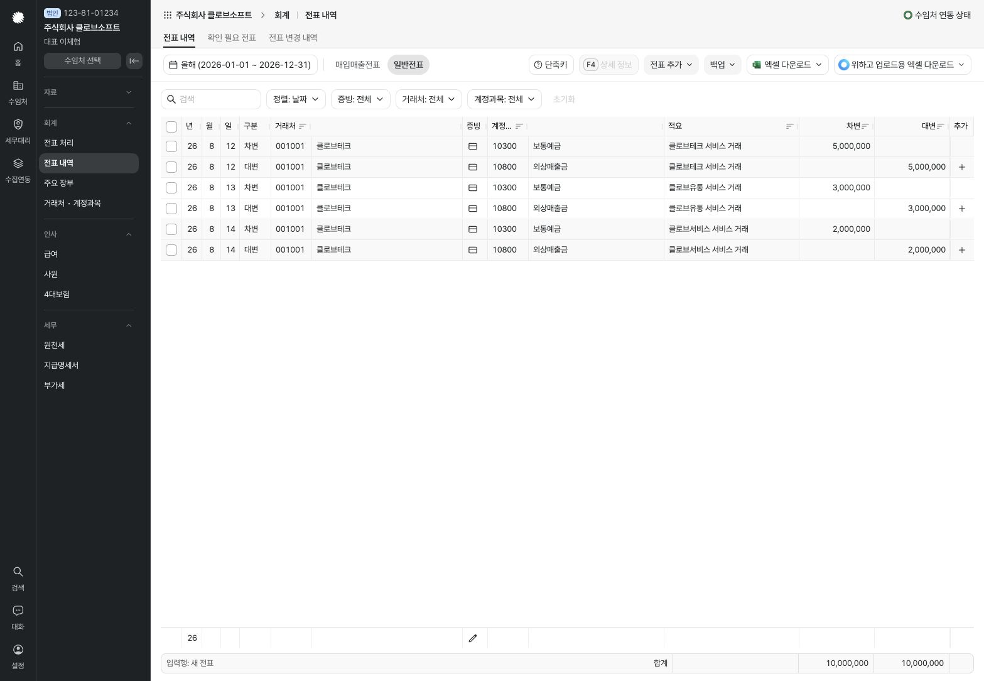
Task: Check the row for 클로브유통 서비스 거래 대변
Action: [171, 209]
